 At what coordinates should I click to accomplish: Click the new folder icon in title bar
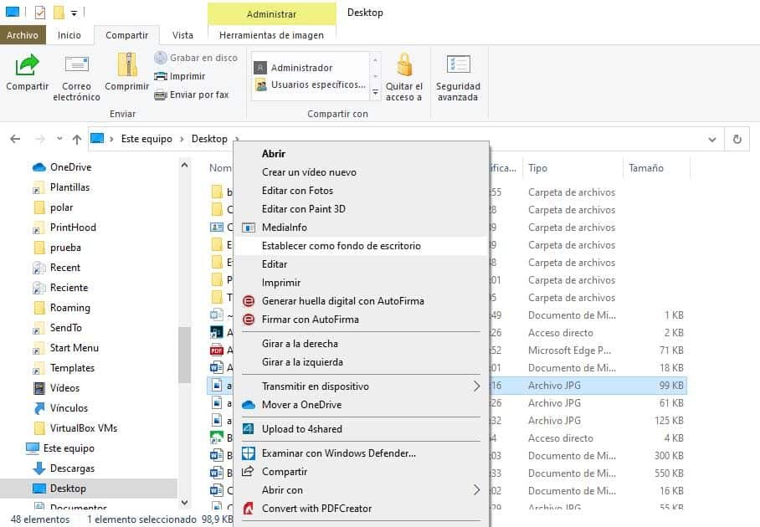click(x=59, y=12)
